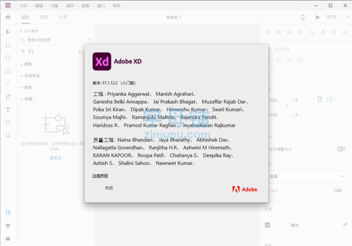
Task: Click the sort order icon in assets
Action: 31,52
